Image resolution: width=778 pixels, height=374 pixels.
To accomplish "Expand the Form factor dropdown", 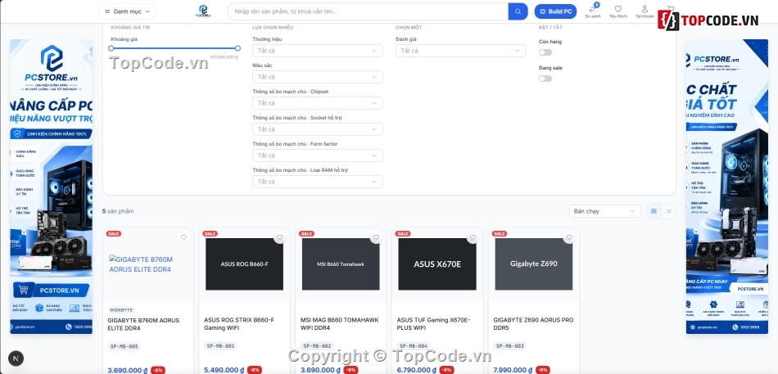I will click(318, 155).
